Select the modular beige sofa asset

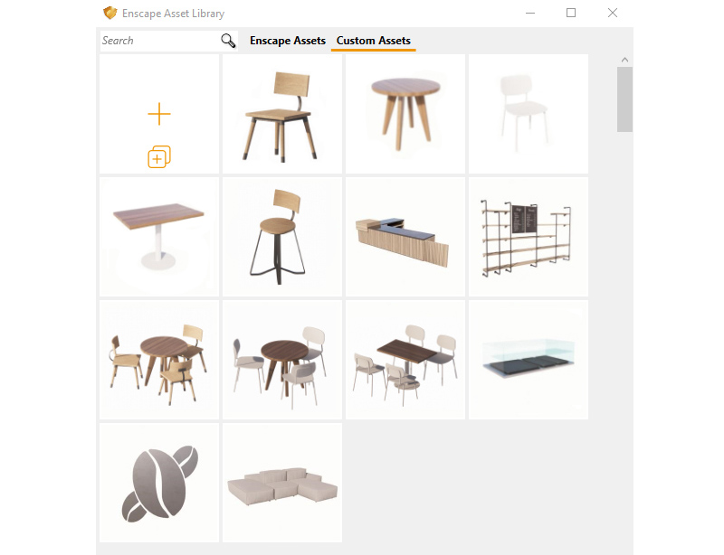(x=281, y=482)
